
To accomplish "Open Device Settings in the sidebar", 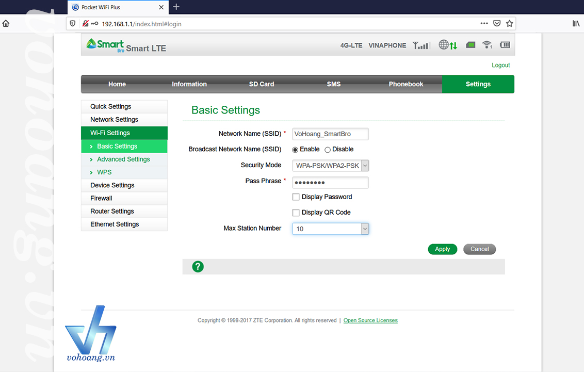I will pyautogui.click(x=124, y=185).
